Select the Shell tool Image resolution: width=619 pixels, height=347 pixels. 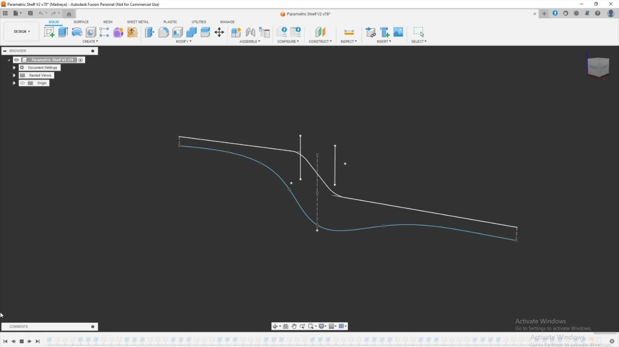click(x=178, y=32)
